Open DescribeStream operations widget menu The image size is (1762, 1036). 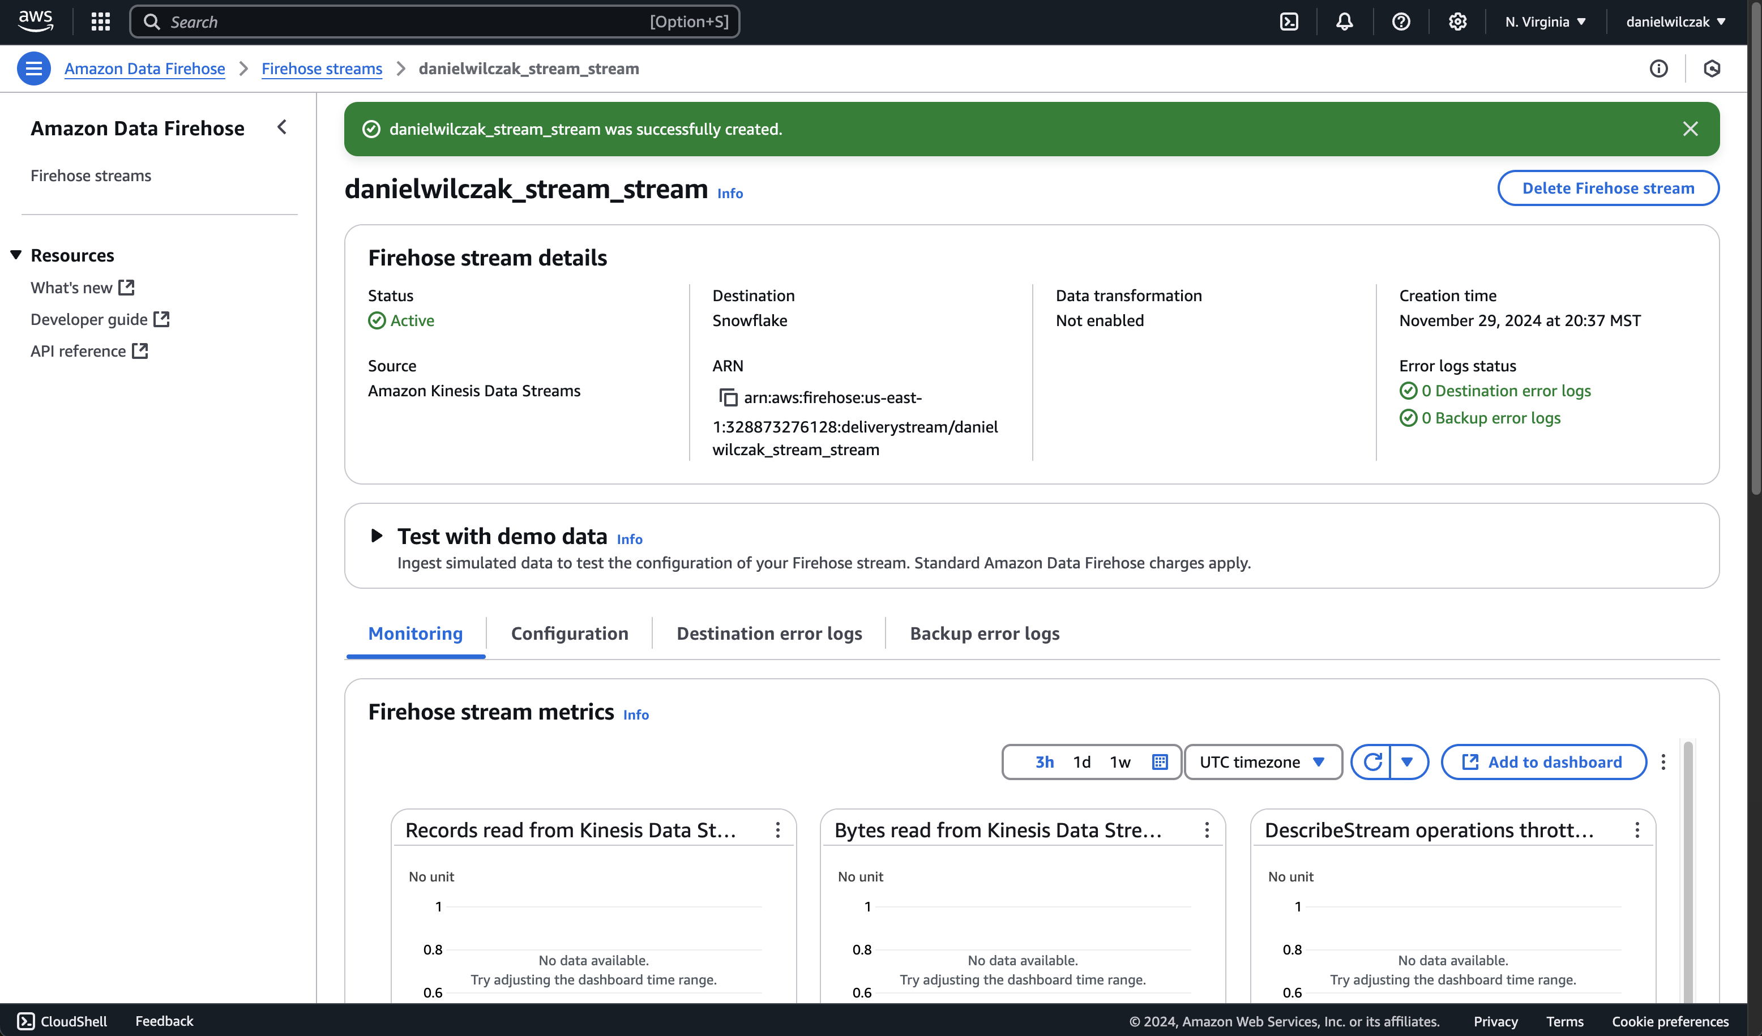coord(1637,830)
